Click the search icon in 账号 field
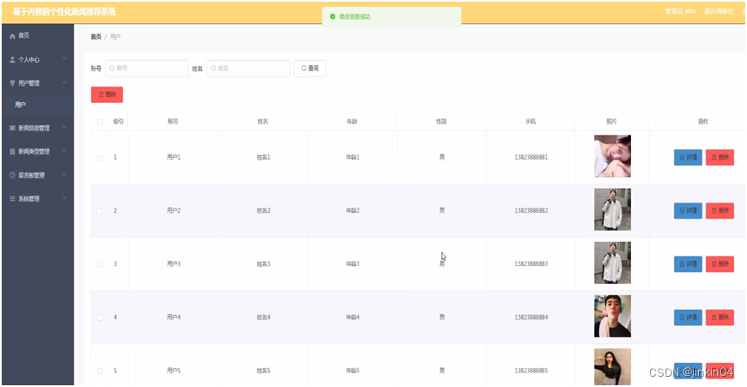Image resolution: width=747 pixels, height=387 pixels. (x=112, y=69)
